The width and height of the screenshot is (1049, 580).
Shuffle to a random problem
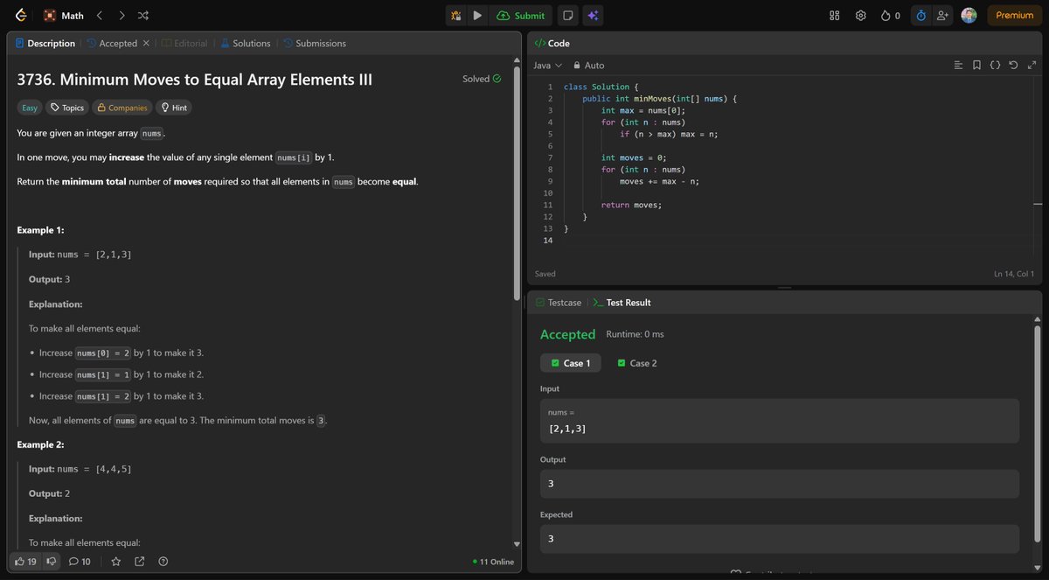coord(143,15)
